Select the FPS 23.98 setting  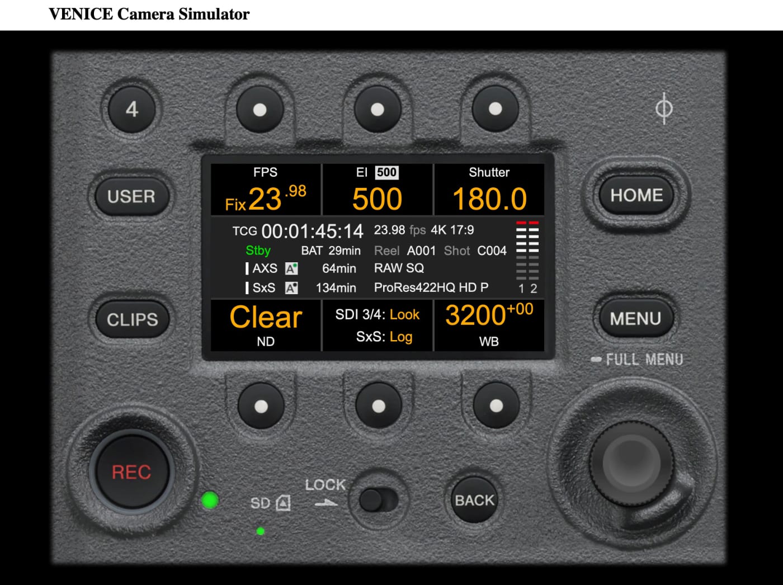click(266, 190)
